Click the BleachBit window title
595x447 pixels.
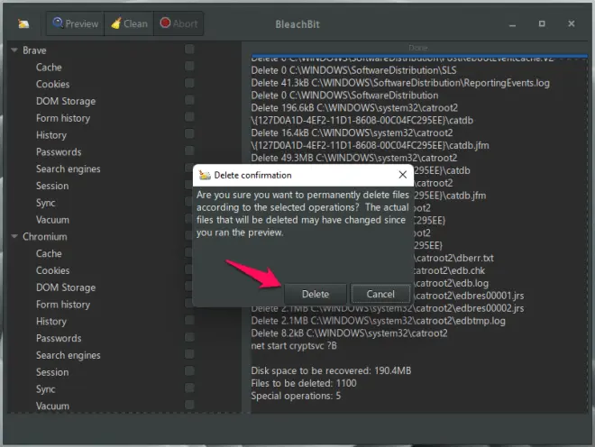click(297, 24)
